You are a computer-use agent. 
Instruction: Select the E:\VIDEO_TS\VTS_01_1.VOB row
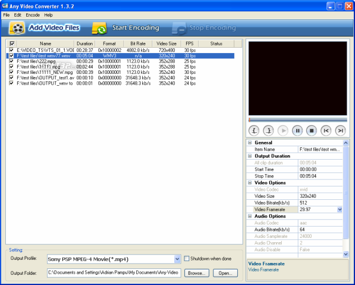120,50
